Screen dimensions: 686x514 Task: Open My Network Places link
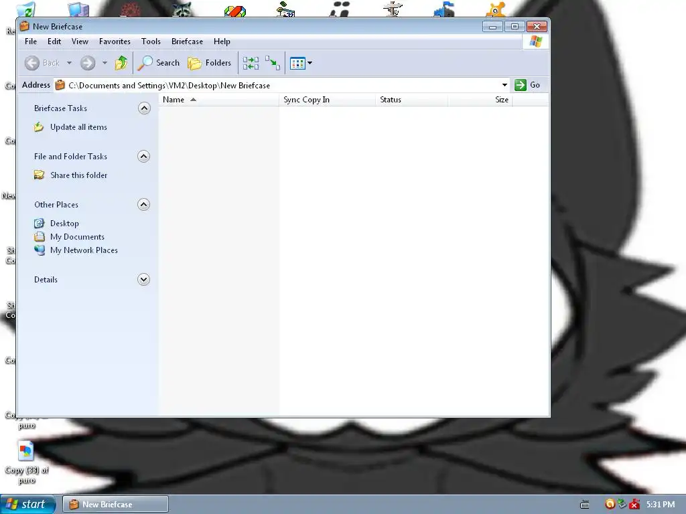[84, 250]
